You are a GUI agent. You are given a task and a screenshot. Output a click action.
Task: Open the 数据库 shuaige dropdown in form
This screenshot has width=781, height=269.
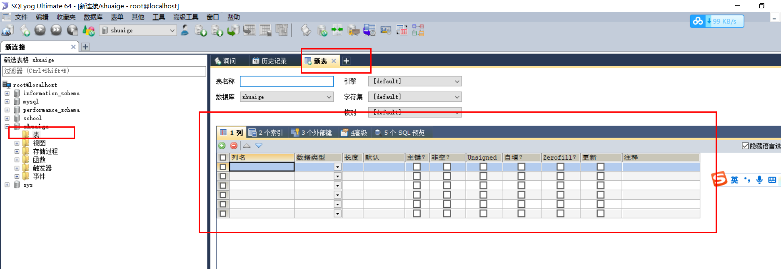[329, 97]
